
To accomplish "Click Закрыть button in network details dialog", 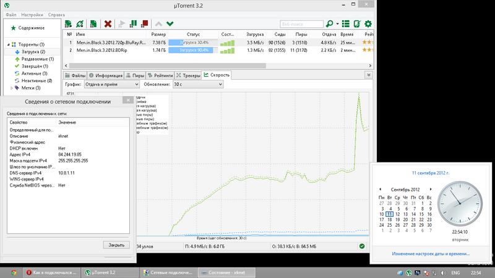I will tap(116, 245).
